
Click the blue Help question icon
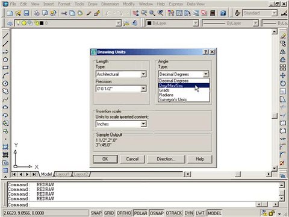tap(223, 13)
